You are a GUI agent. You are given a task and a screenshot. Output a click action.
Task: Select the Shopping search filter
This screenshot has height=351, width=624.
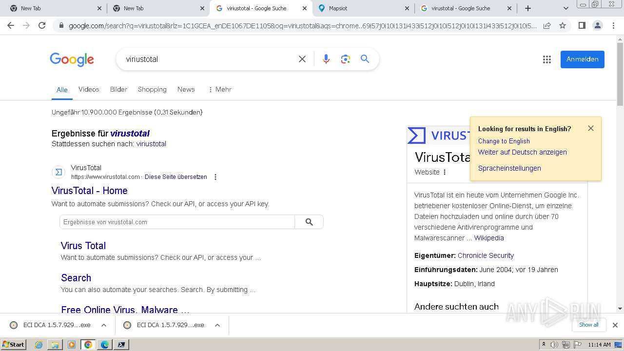coord(152,89)
